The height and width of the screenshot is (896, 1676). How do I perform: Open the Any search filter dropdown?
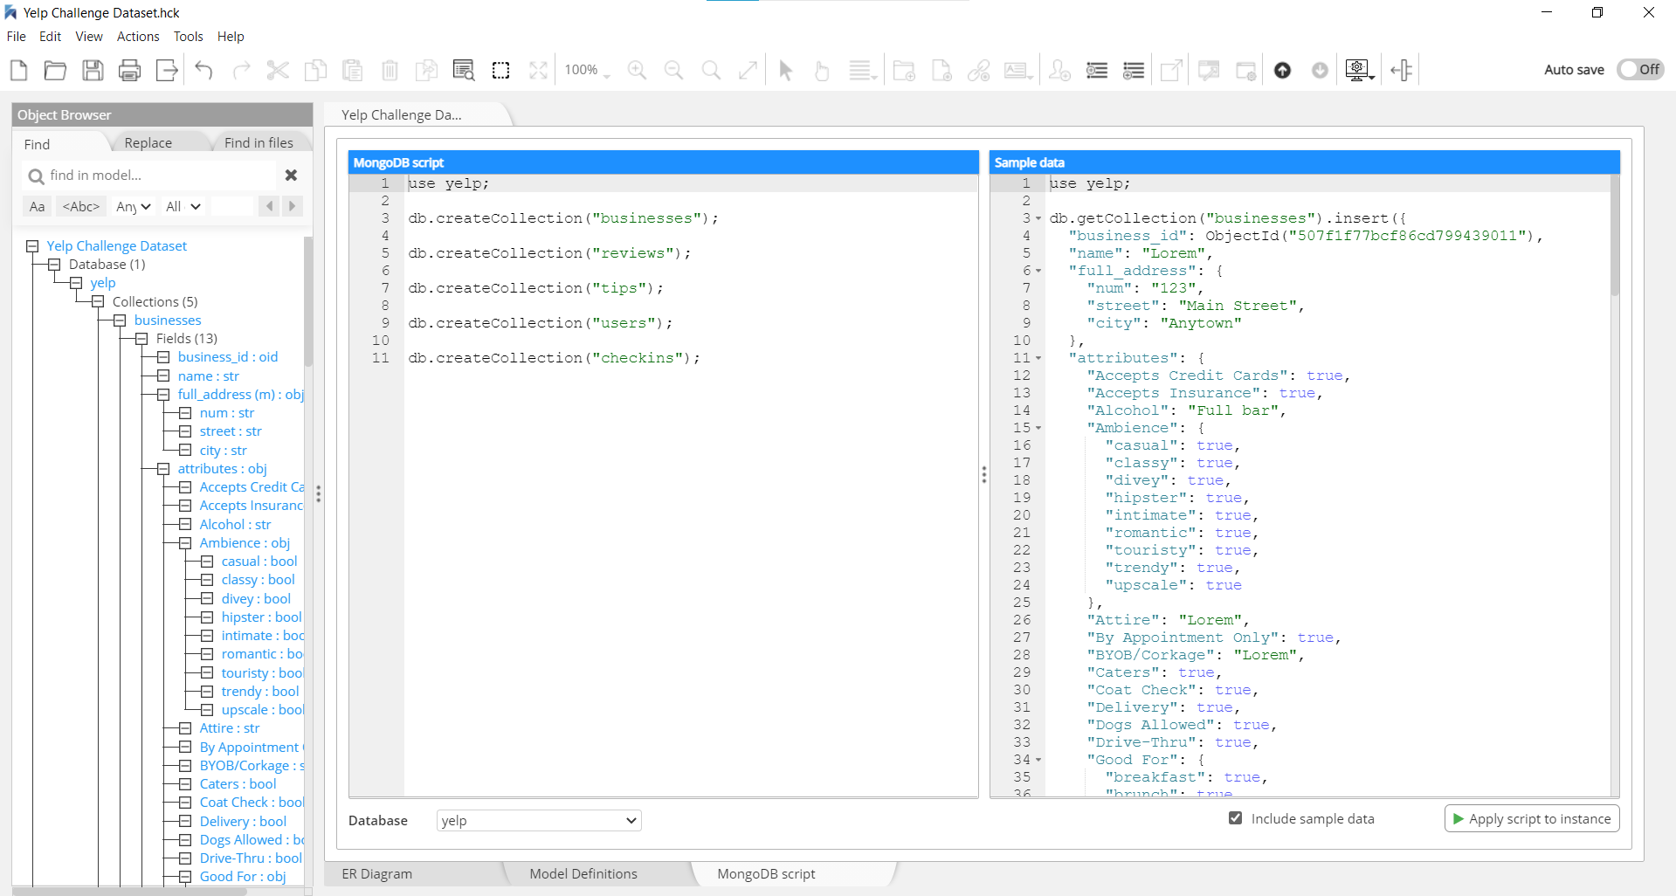pos(134,207)
